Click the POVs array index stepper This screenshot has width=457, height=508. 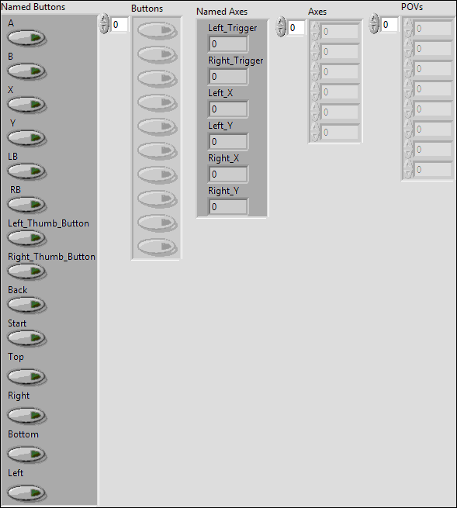(x=374, y=23)
